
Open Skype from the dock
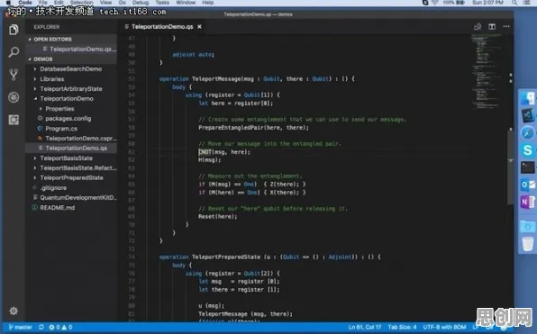tap(527, 149)
